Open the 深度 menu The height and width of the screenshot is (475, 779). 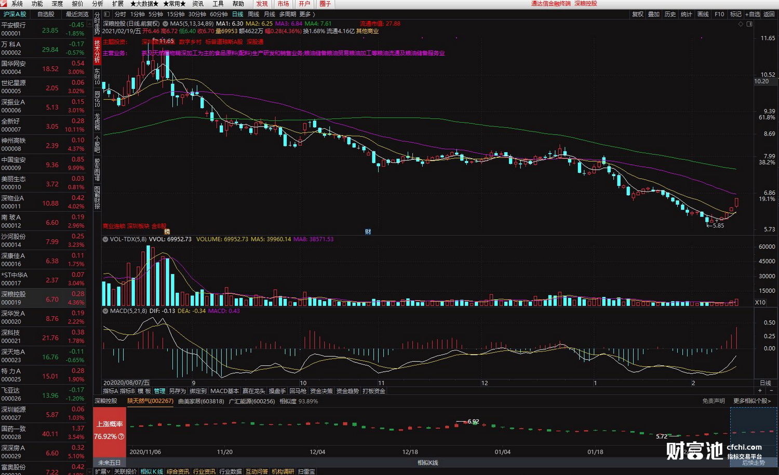coord(57,4)
